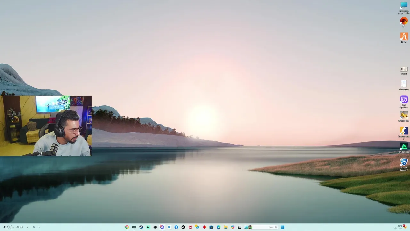The height and width of the screenshot is (231, 410).
Task: Launch Microsoft Edge from the taskbar
Action: (x=218, y=227)
